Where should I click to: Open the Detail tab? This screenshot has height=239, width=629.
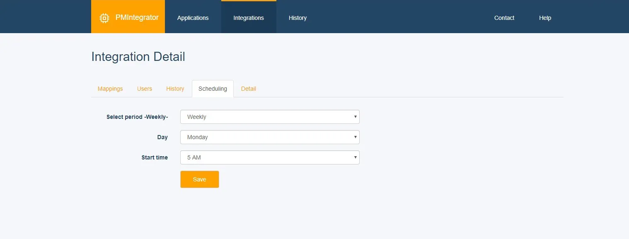tap(248, 89)
